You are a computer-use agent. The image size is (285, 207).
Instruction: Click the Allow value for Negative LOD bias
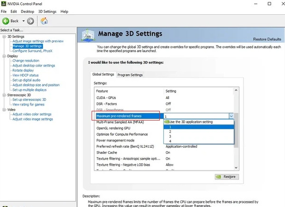tap(170, 165)
